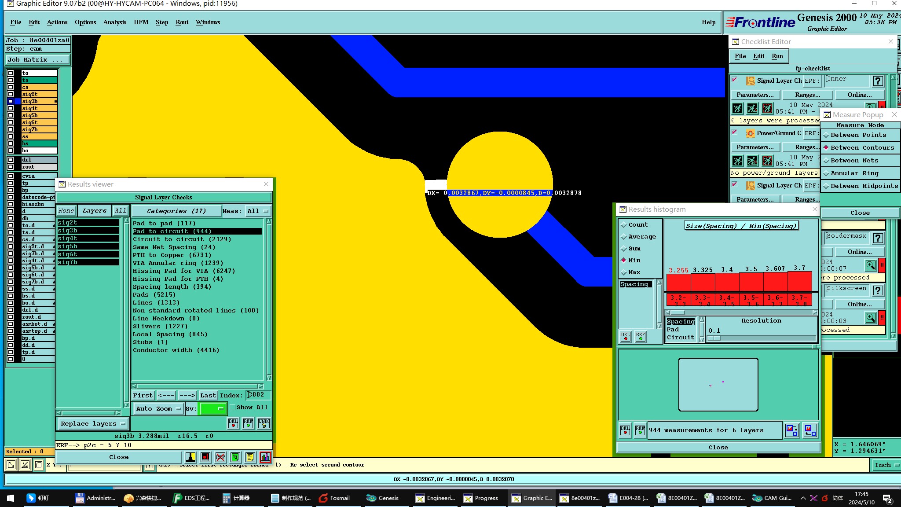This screenshot has width=901, height=507.
Task: Click the Signal Layer Checks help question icon
Action: 878,81
